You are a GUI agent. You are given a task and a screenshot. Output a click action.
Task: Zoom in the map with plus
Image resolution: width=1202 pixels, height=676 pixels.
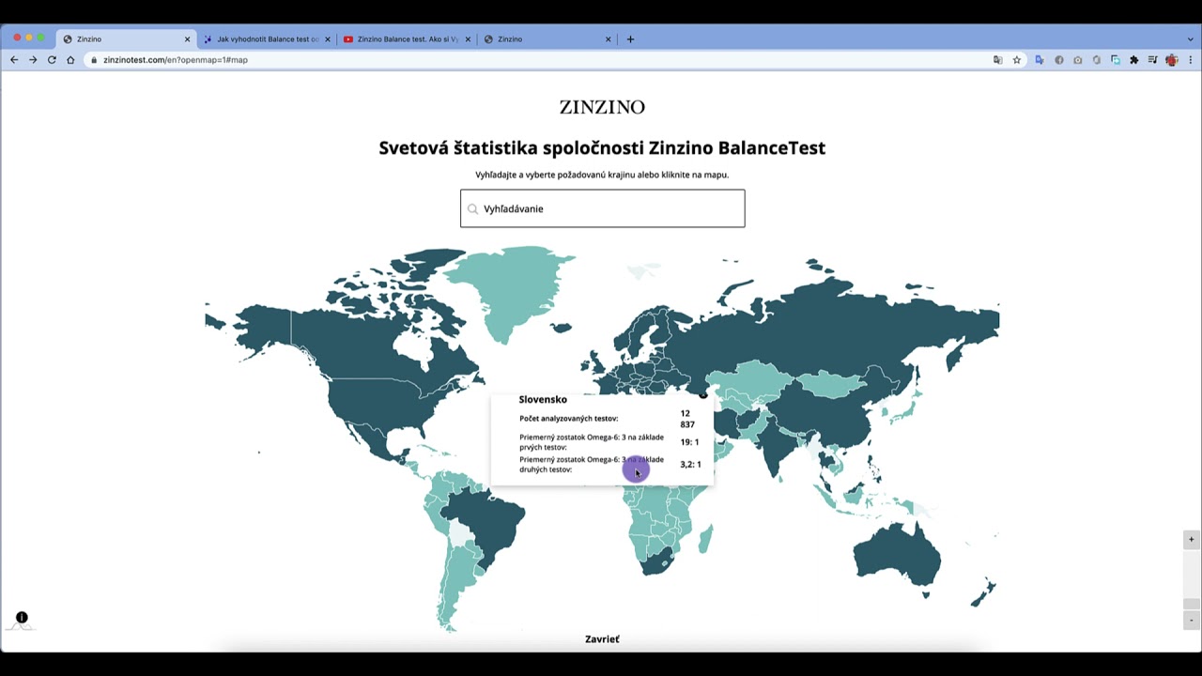click(1192, 540)
